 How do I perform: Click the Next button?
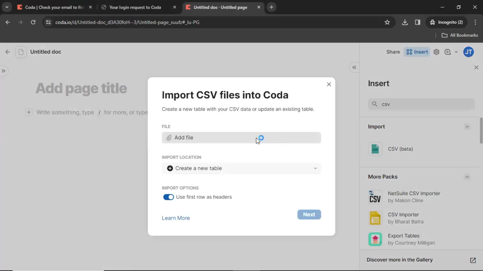pos(309,215)
